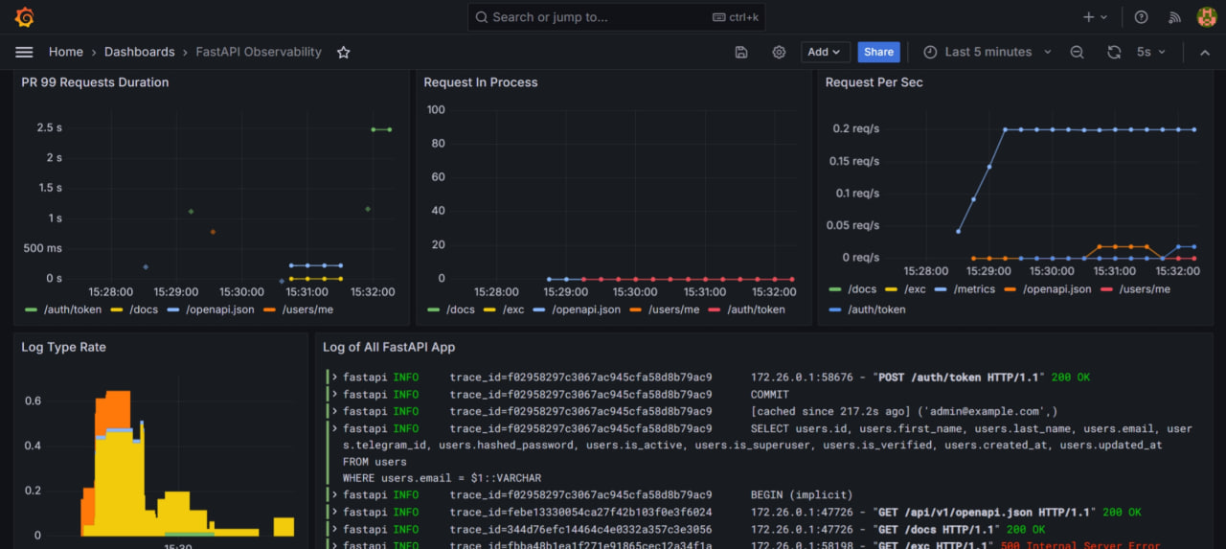Open the Add dropdown
The height and width of the screenshot is (549, 1226).
click(x=826, y=52)
